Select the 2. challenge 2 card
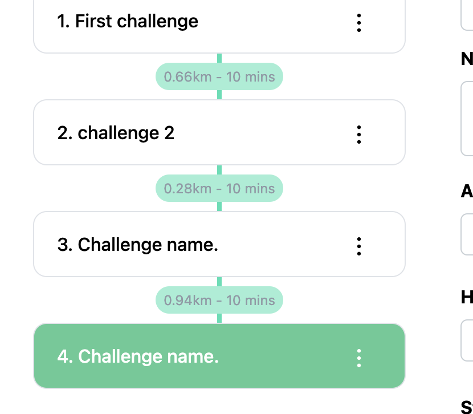This screenshot has width=473, height=414. 219,132
